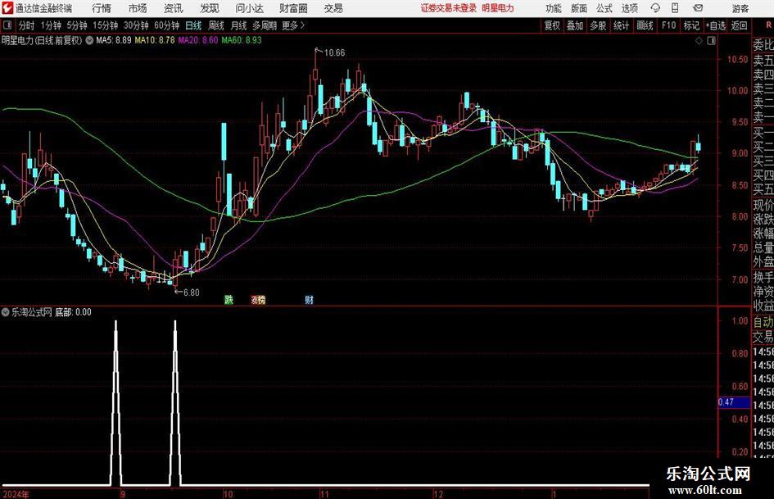Image resolution: width=774 pixels, height=499 pixels.
Task: Toggle the left sidebar panel icon
Action: (7, 25)
